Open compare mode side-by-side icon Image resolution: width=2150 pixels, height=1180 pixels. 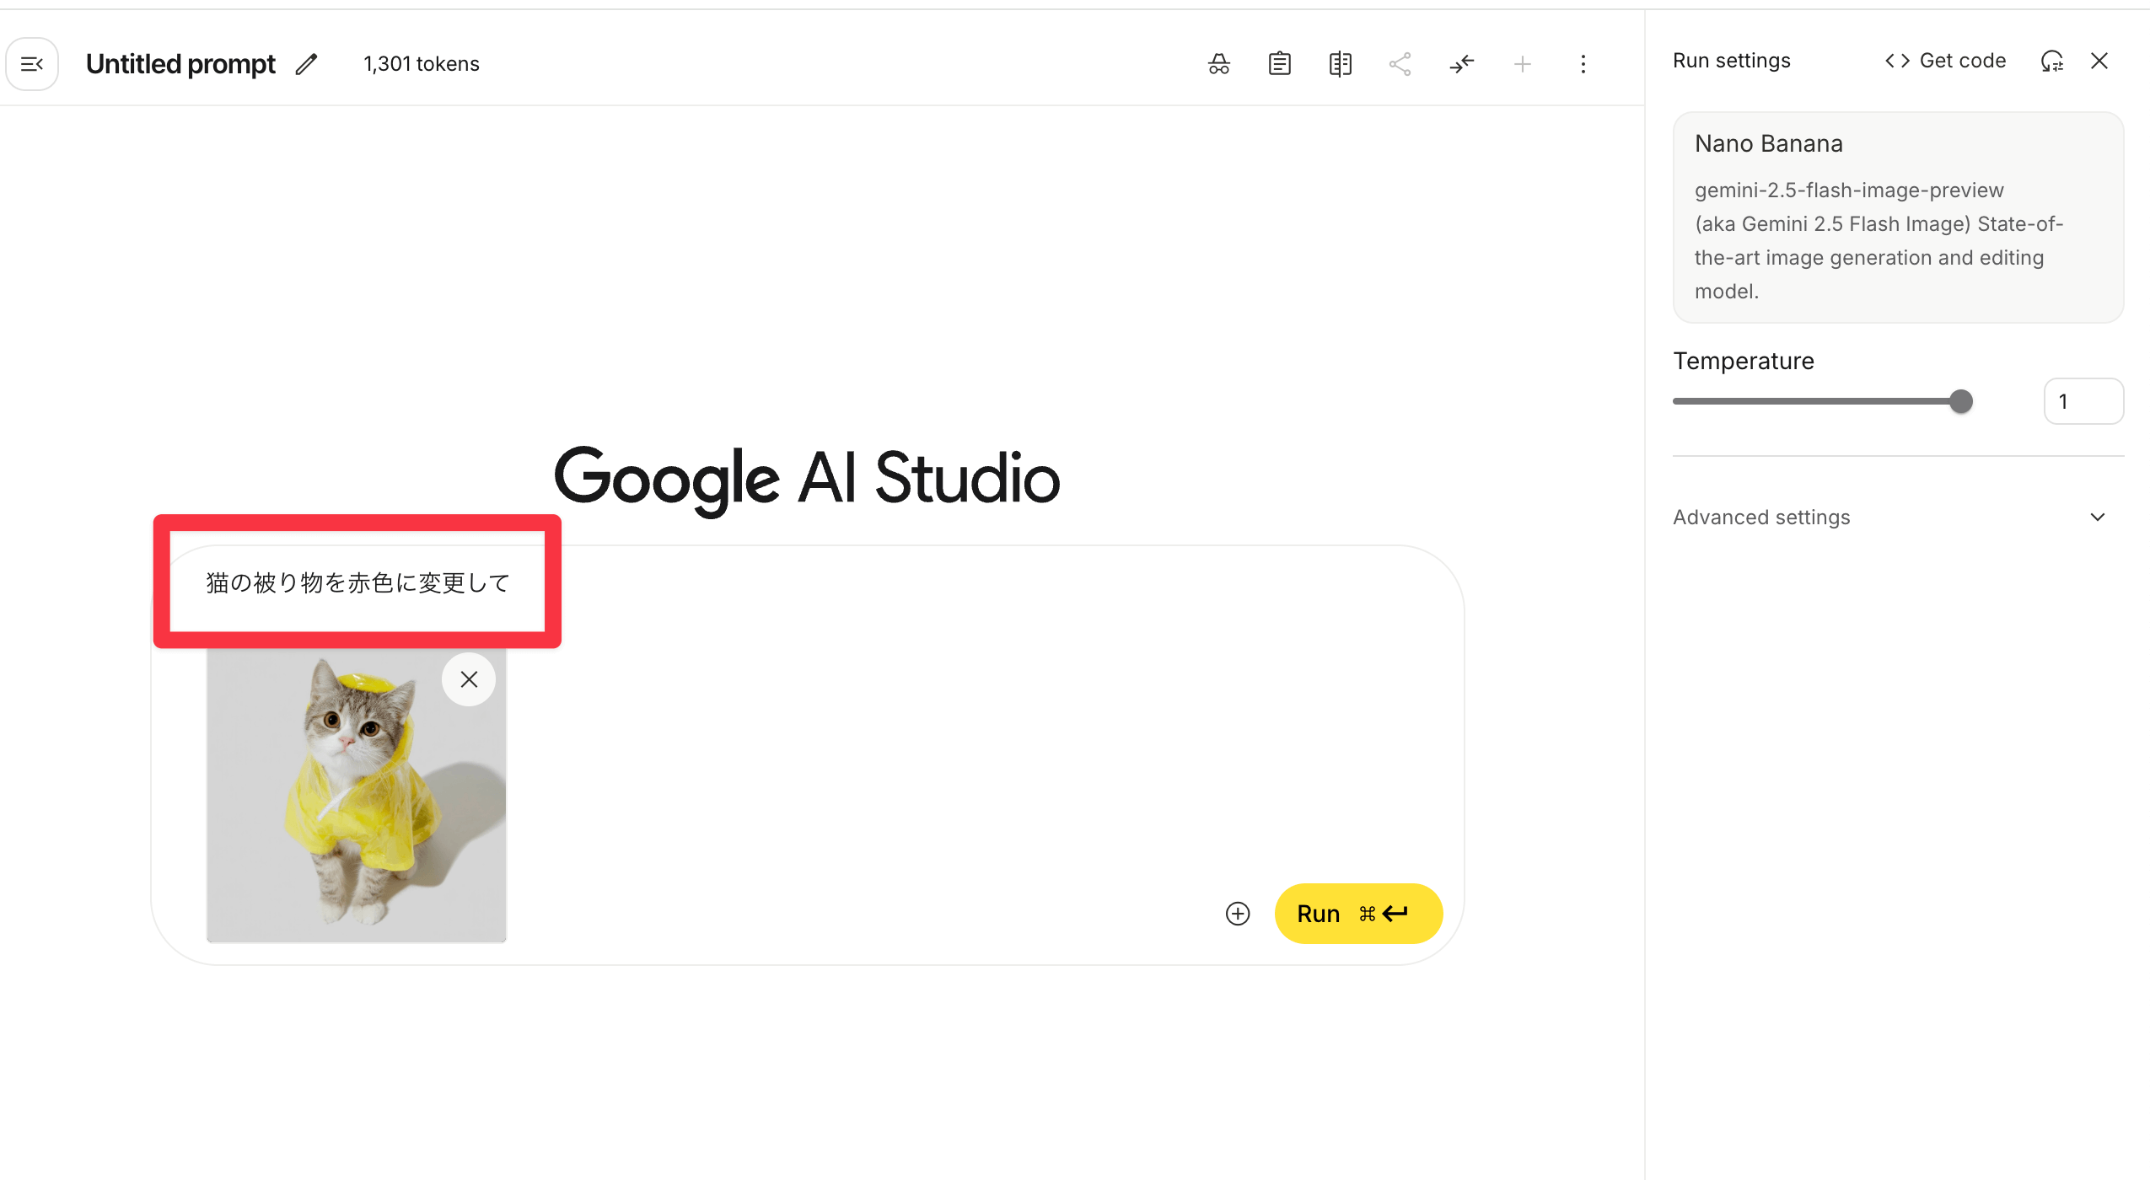[x=1340, y=64]
